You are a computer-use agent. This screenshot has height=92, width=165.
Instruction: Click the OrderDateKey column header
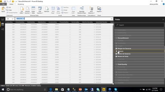coord(20,22)
